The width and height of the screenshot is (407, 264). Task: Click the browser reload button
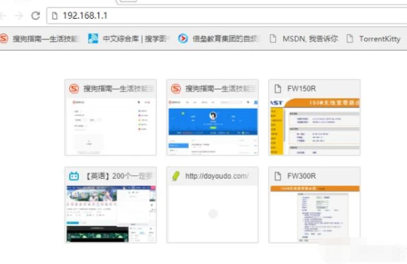pyautogui.click(x=35, y=16)
